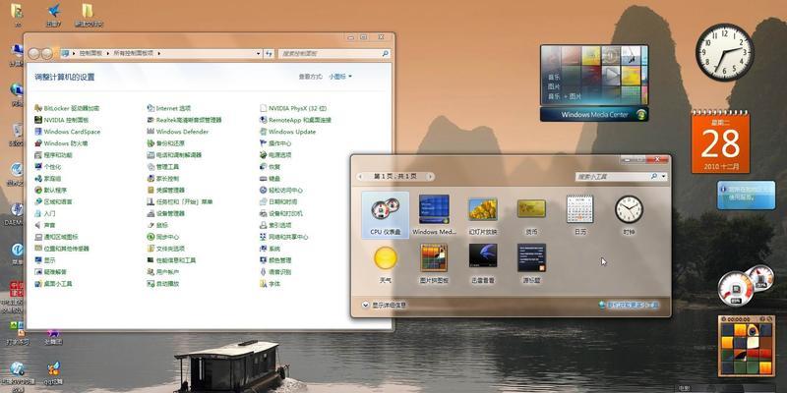Open 鼠标 mouse settings item
Screen dimensions: 787x393
pos(157,225)
